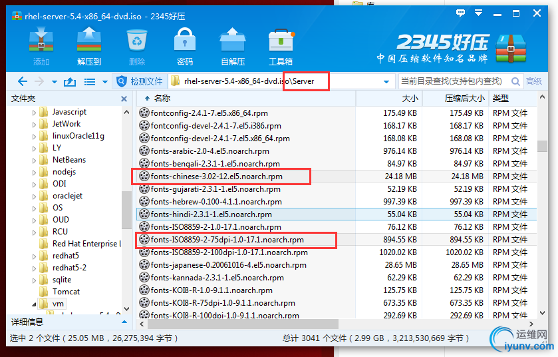Image resolution: width=558 pixels, height=357 pixels.
Task: Click the file icon of fonts-KOI8-R-1.0-9.1.1.noarch.rpm
Action: (144, 290)
